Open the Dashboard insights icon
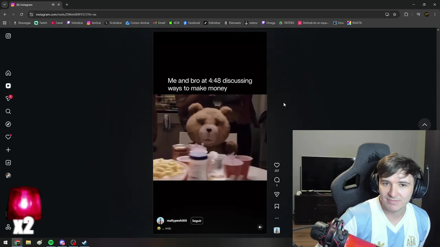This screenshot has width=440, height=247. [8, 163]
